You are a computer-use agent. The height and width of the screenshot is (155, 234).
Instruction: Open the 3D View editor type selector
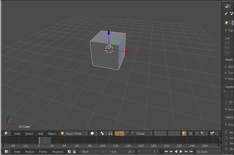tap(7, 133)
